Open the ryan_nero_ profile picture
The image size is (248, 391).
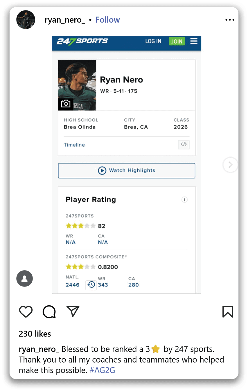[26, 20]
